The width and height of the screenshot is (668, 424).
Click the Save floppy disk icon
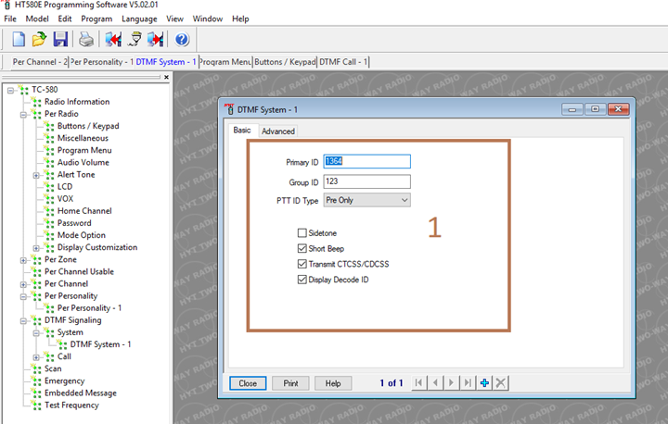pyautogui.click(x=60, y=39)
